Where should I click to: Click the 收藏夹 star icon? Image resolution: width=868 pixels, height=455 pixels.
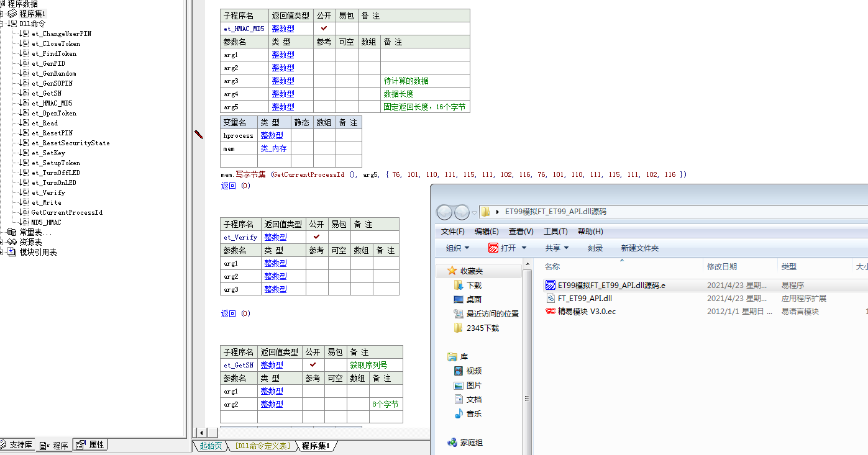pos(452,271)
